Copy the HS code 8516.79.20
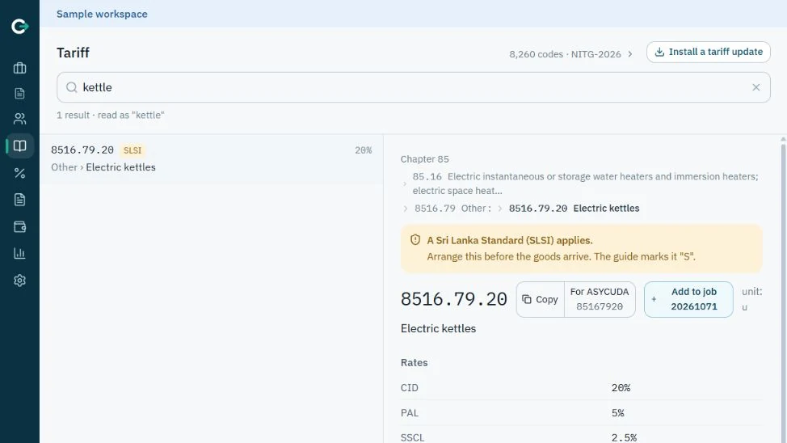 (540, 299)
